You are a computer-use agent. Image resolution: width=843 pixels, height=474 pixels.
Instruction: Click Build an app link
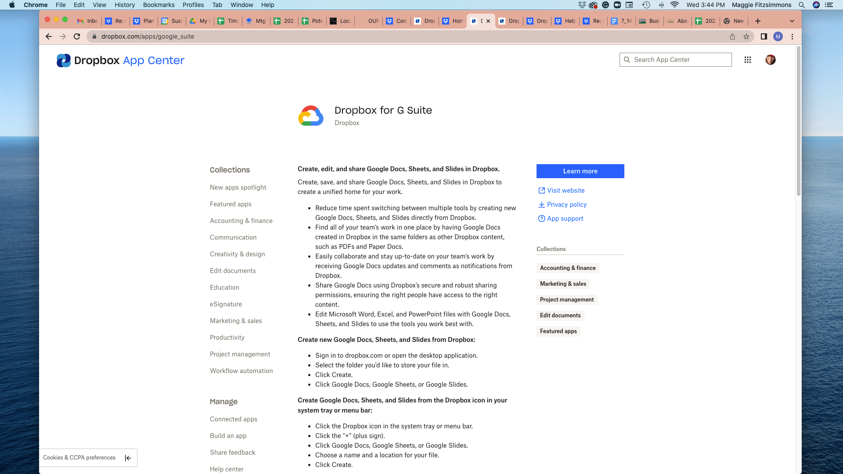tap(228, 436)
